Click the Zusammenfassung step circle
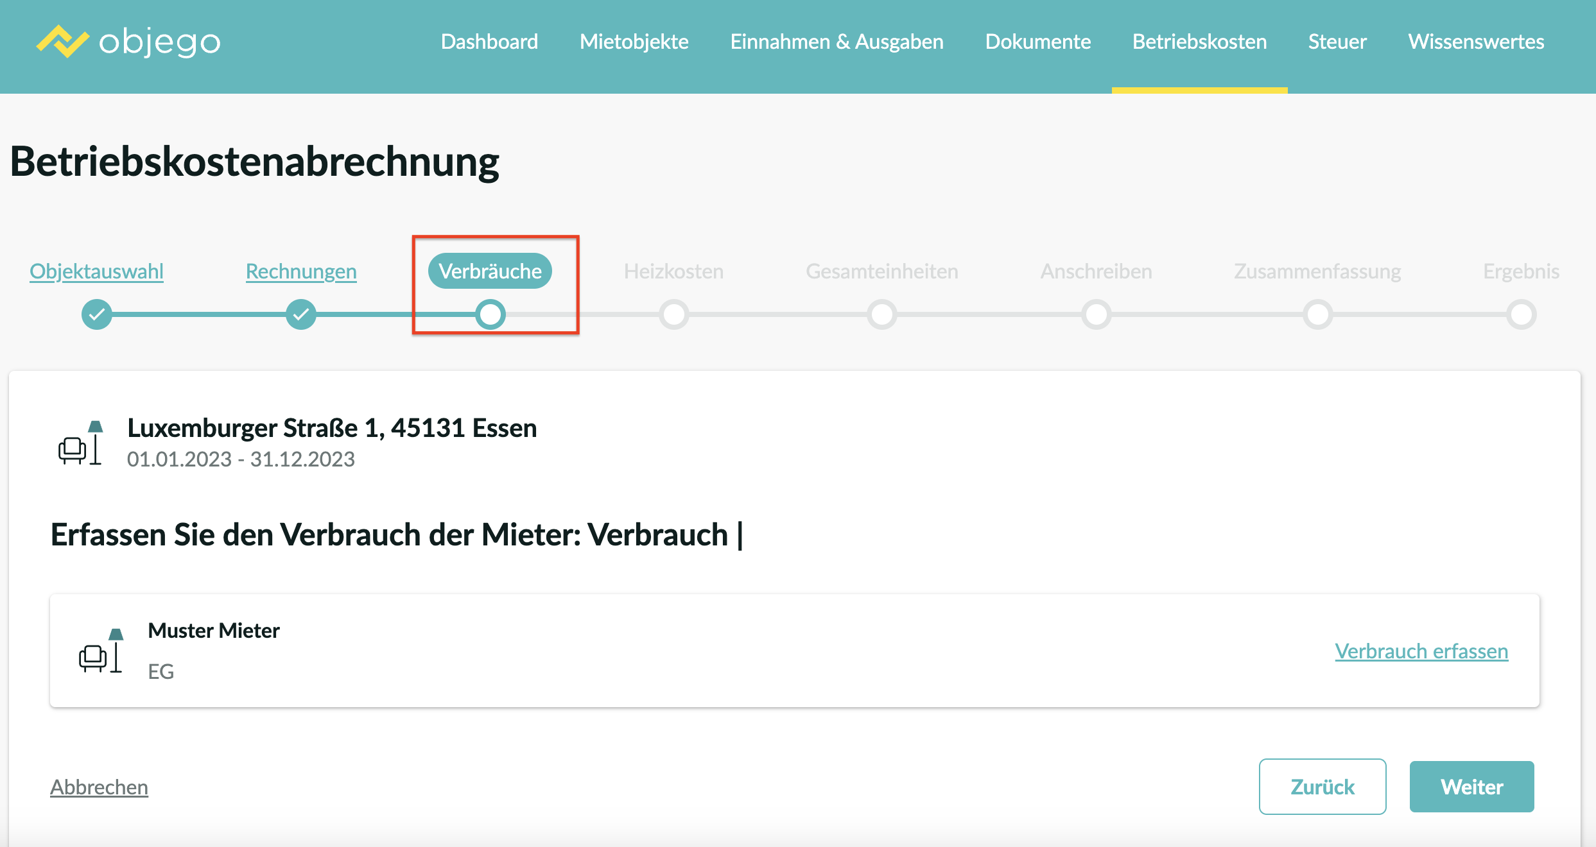This screenshot has height=847, width=1596. [x=1318, y=314]
